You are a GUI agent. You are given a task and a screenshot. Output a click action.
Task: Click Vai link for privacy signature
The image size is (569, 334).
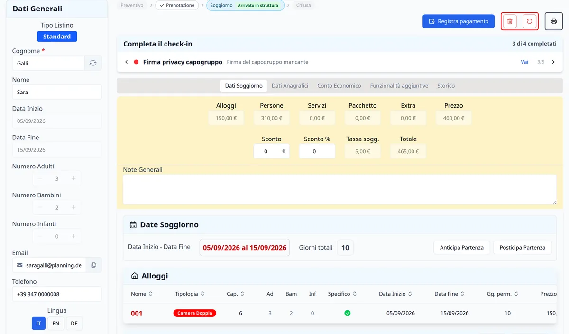[x=524, y=62]
